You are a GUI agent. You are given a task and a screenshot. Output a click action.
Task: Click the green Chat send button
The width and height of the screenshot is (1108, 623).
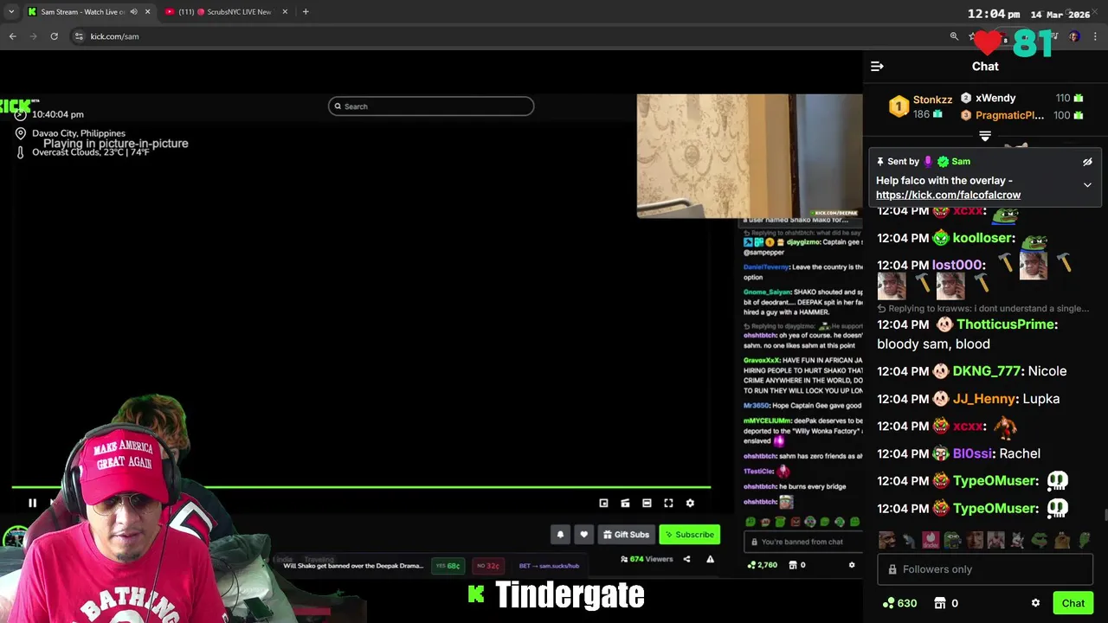coord(1073,603)
